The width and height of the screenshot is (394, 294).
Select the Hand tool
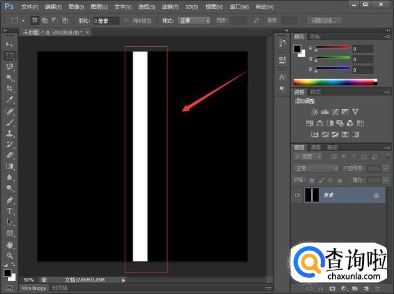point(10,244)
